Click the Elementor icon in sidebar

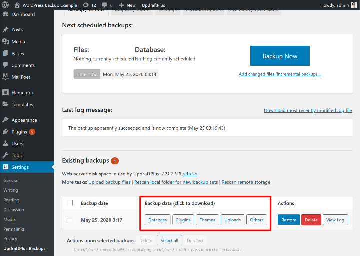pos(5,93)
